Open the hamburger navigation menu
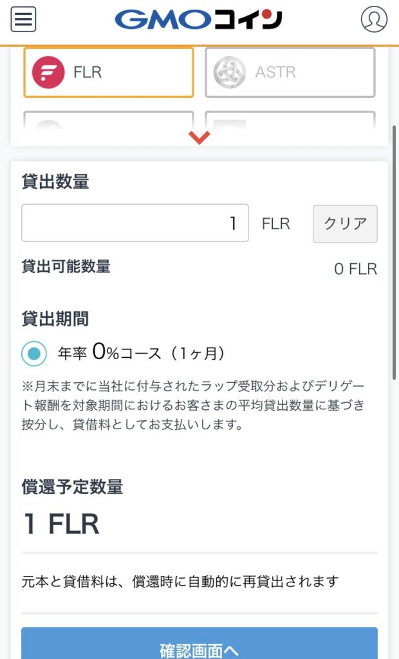399x659 pixels. pyautogui.click(x=24, y=19)
